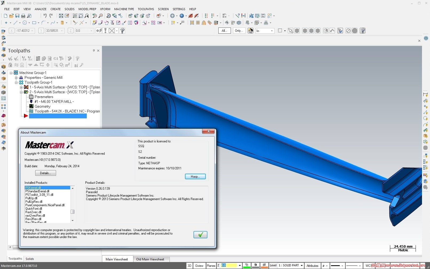Print using the printer toolbar icon
Image resolution: width=430 pixels, height=269 pixels.
23,16
